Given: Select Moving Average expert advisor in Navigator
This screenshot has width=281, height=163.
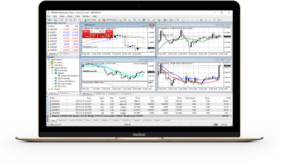Looking at the screenshot, I should (x=65, y=84).
